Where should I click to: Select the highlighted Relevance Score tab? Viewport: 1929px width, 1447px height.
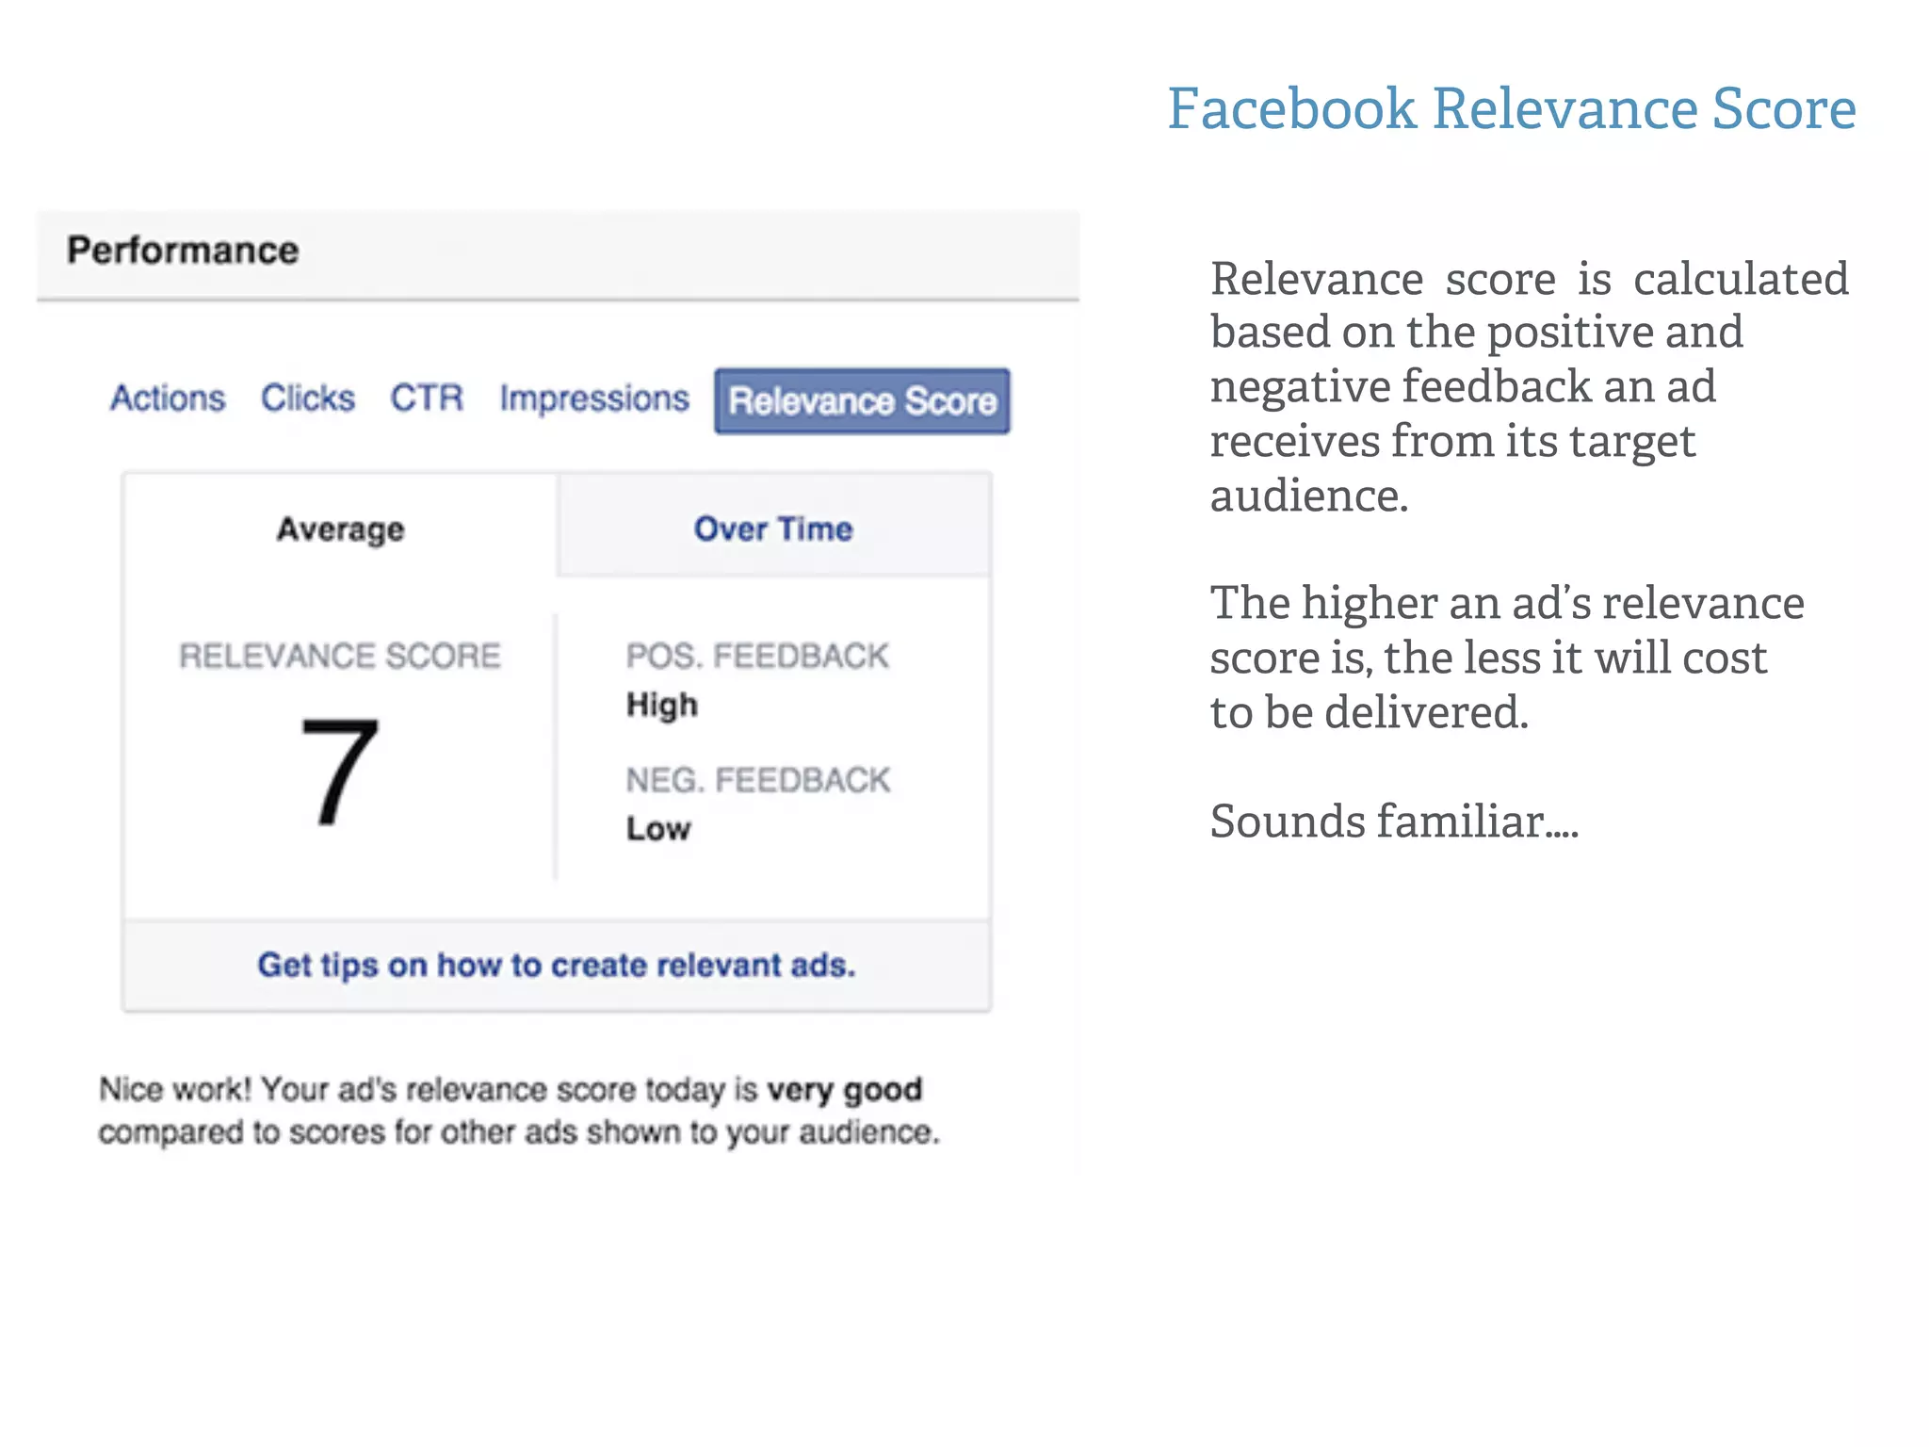pos(862,401)
